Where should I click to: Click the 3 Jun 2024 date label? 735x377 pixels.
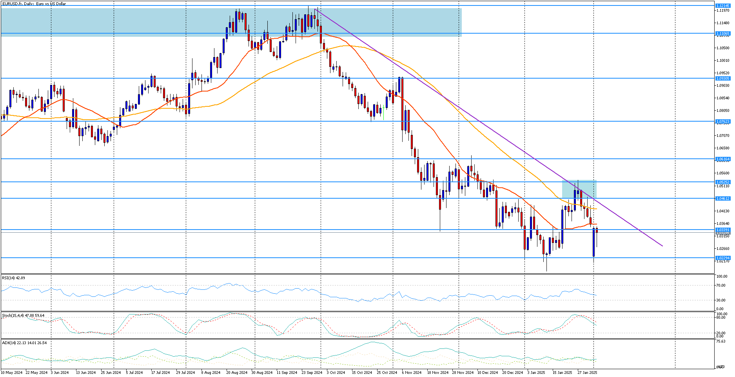[60, 373]
